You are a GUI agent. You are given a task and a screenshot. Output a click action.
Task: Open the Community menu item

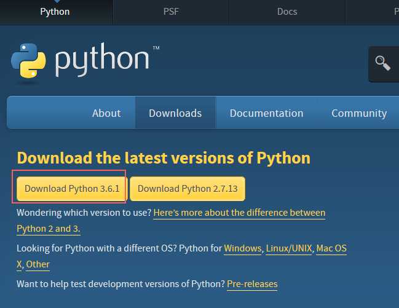pos(359,113)
